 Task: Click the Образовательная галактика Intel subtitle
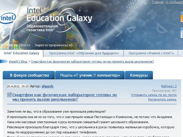point(42,28)
